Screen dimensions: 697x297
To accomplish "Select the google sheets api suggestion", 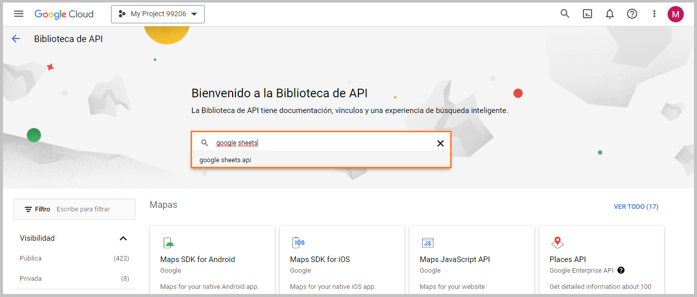I will point(321,160).
